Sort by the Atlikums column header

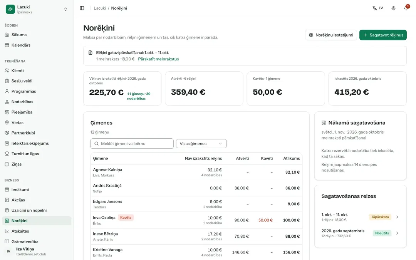tap(291, 158)
